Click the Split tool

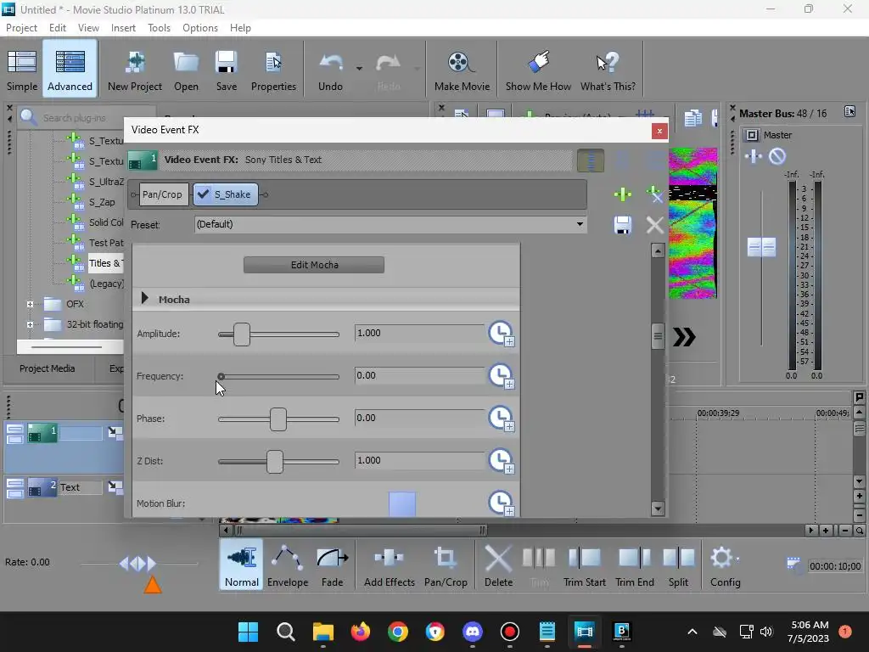tap(678, 565)
